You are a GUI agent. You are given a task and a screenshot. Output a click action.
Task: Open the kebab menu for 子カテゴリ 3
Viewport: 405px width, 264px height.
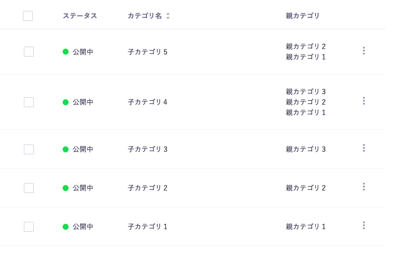(x=364, y=148)
